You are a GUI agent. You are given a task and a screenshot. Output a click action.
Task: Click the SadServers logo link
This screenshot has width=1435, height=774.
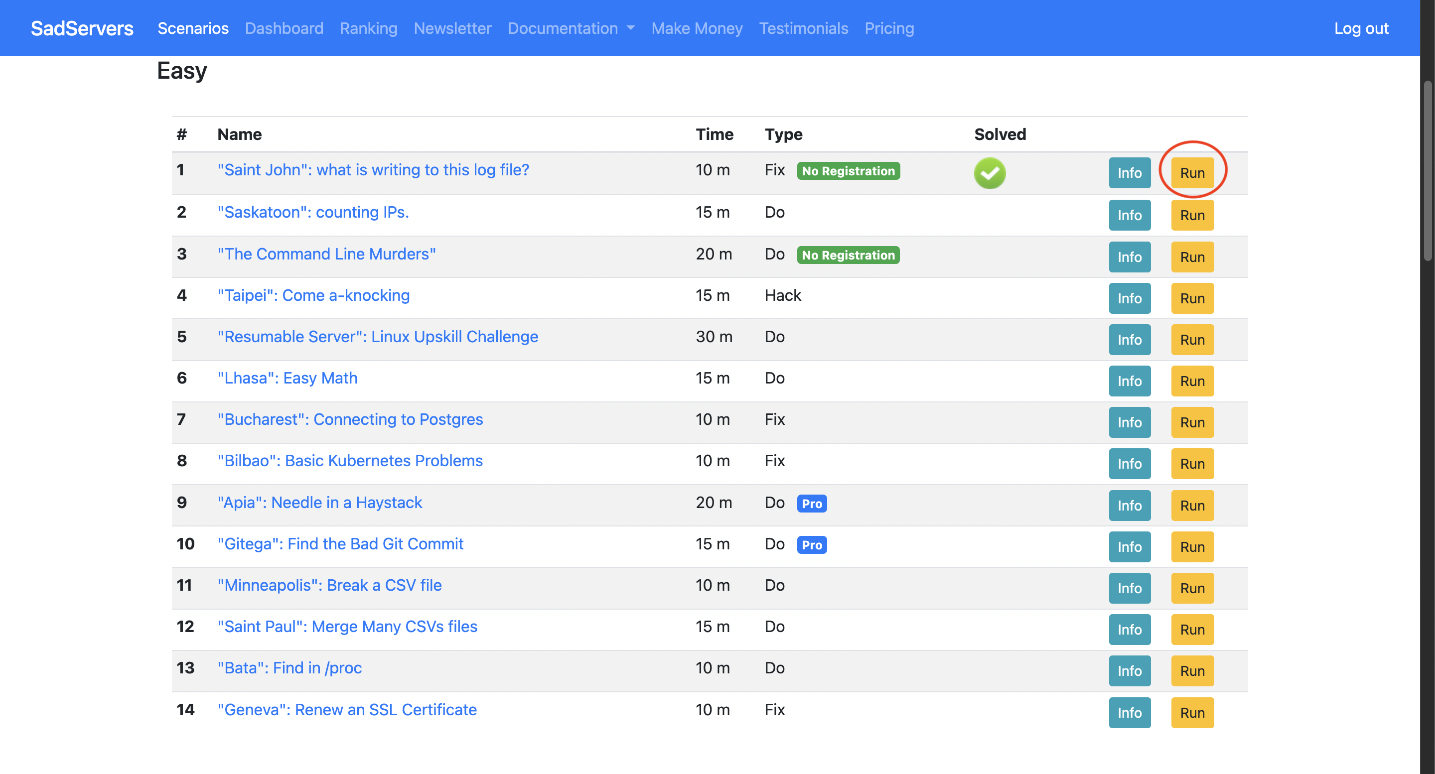pyautogui.click(x=82, y=28)
